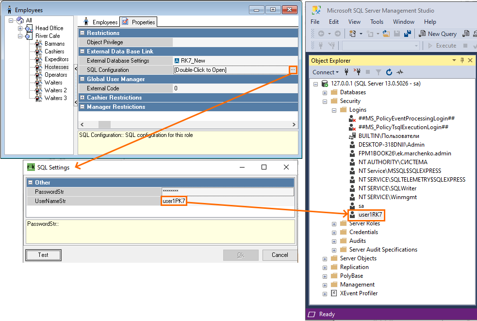This screenshot has width=477, height=321.
Task: Collapse the Security folder node
Action: tap(325, 101)
